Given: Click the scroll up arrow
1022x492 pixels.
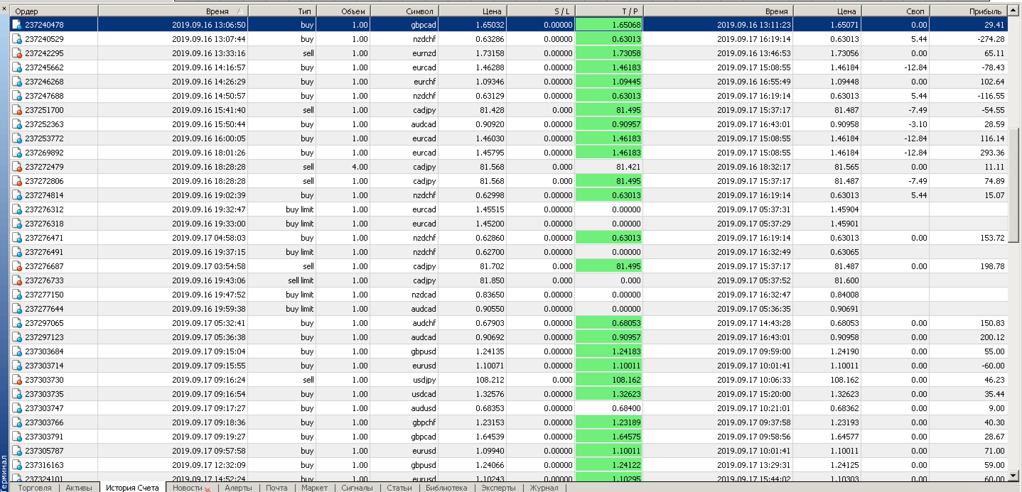Looking at the screenshot, I should (x=1013, y=11).
